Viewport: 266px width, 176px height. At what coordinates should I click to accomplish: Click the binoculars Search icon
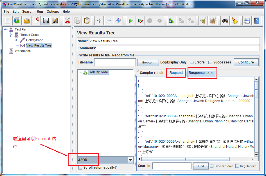click(225, 21)
